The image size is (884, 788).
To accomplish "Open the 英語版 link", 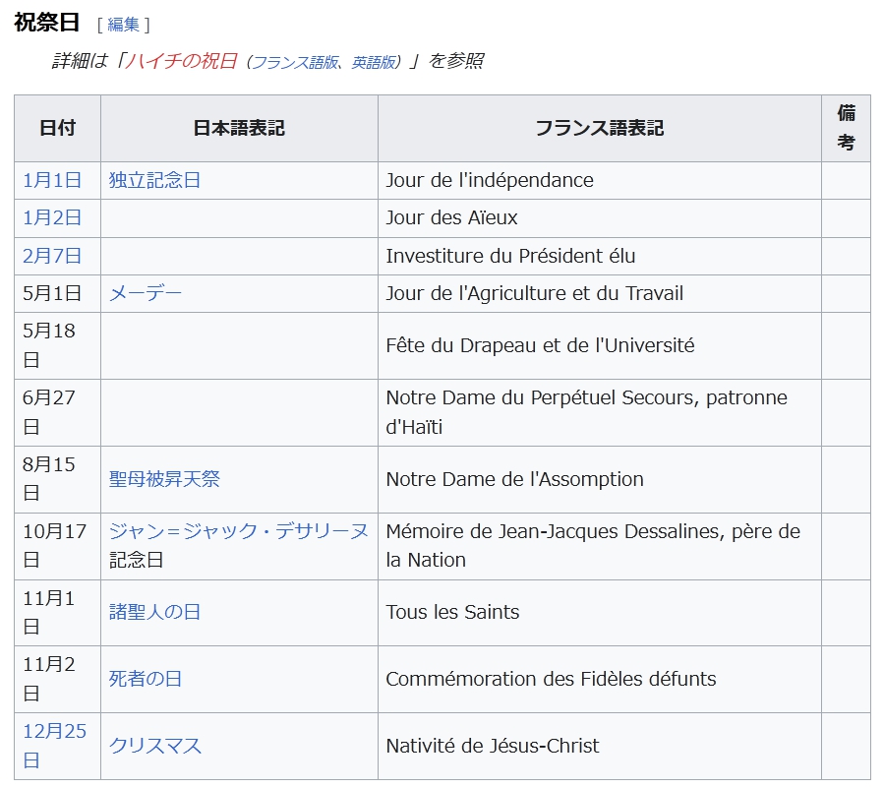I will tap(374, 62).
